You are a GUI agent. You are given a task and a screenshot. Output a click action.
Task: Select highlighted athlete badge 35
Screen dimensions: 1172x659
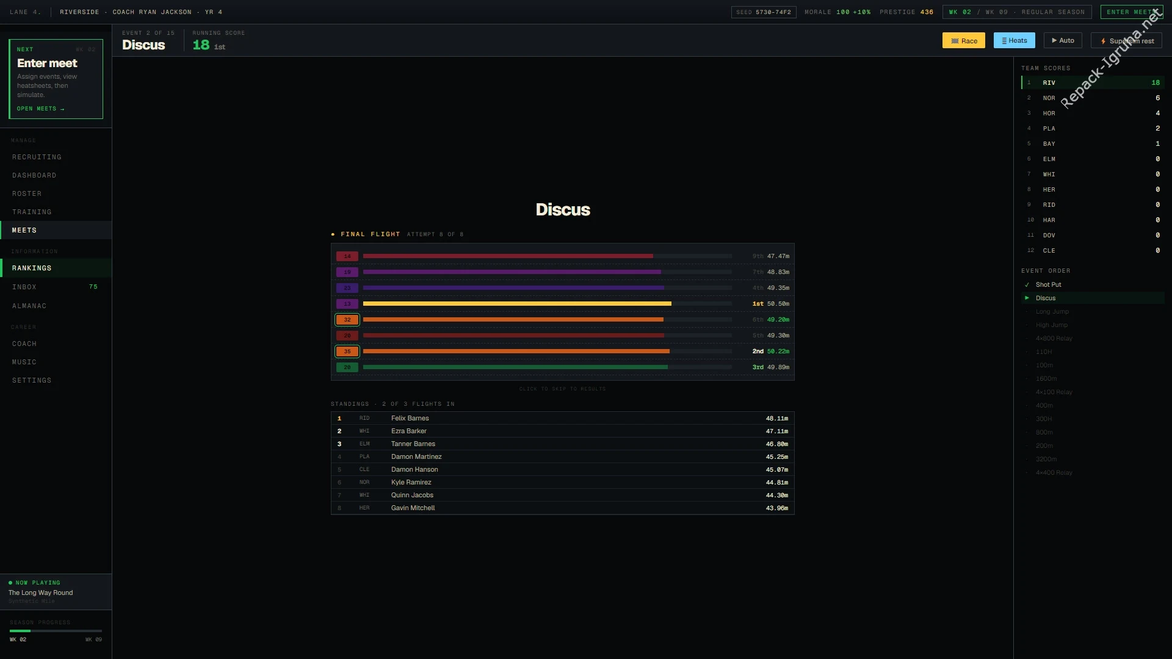pos(347,351)
